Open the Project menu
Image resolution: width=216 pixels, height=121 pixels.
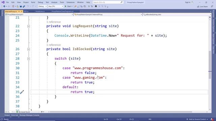[26, 2]
